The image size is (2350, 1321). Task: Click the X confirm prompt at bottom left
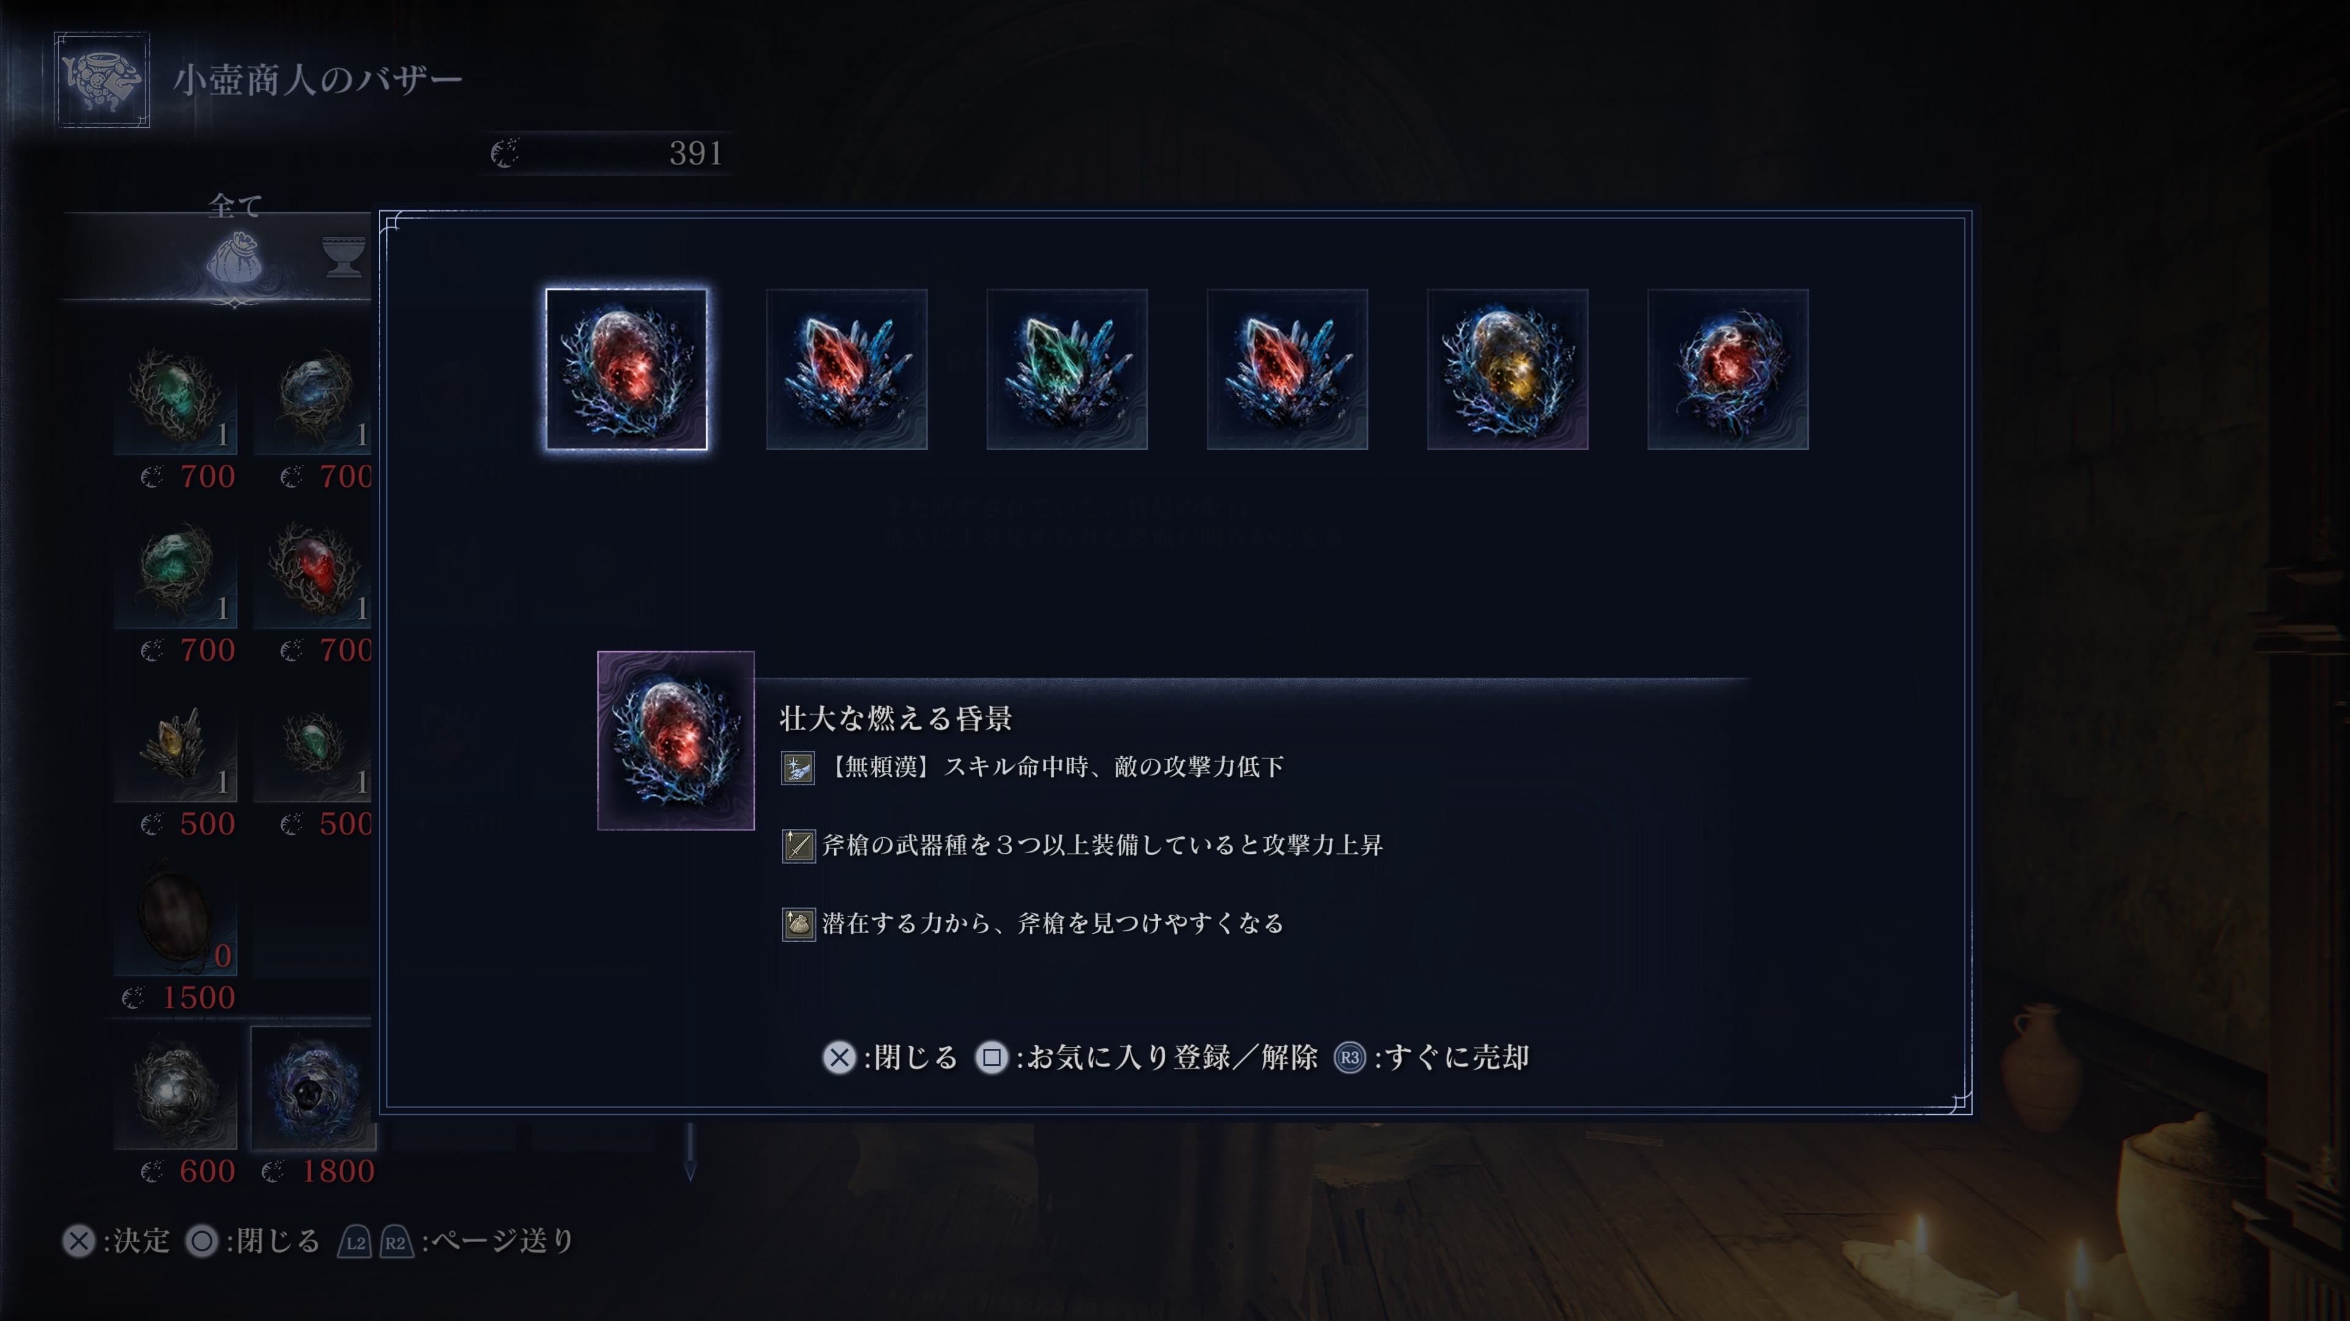tap(116, 1241)
